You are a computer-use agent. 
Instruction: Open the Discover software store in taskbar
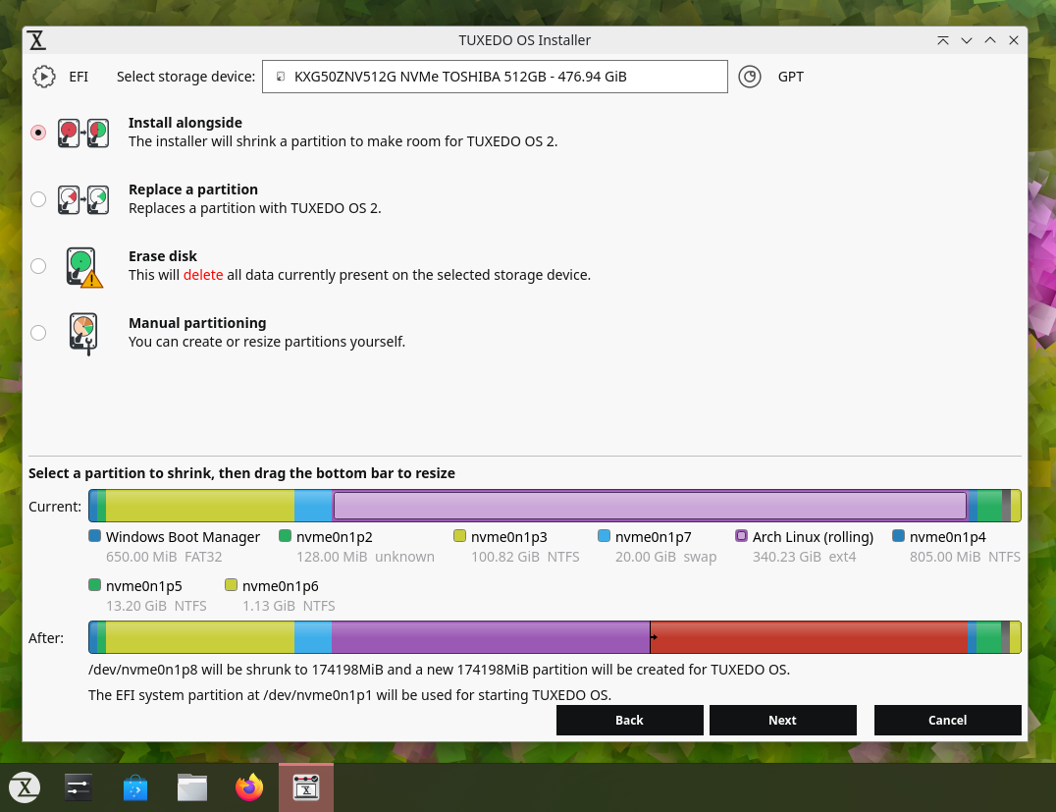click(135, 787)
